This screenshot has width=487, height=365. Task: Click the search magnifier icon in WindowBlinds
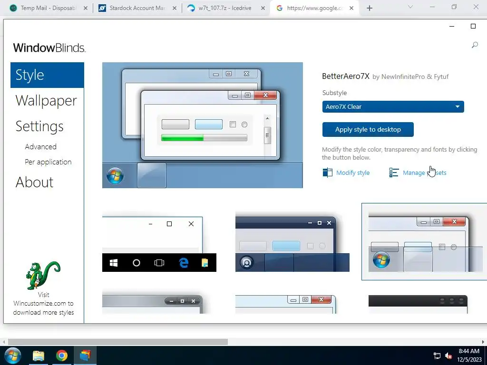(x=475, y=45)
